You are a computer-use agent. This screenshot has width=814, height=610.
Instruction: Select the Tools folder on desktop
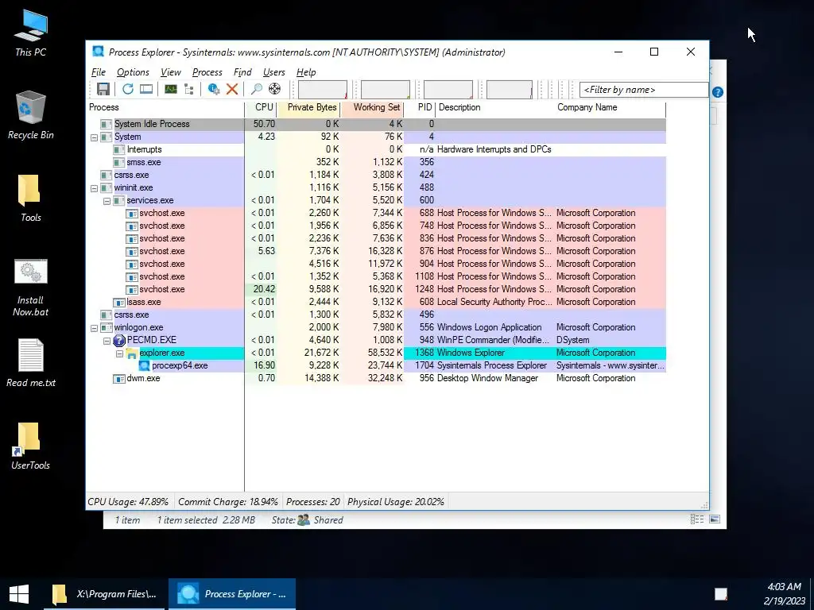tap(31, 198)
